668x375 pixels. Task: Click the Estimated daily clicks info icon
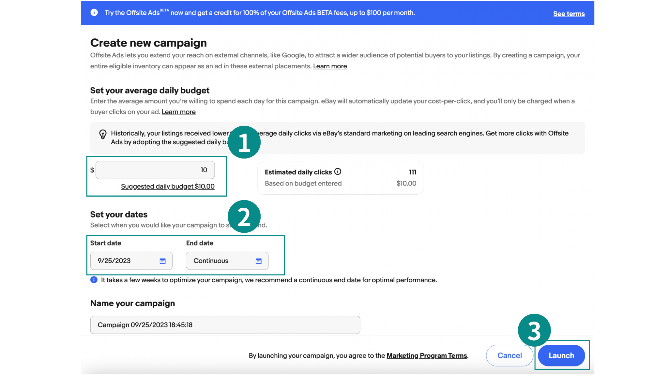tap(338, 172)
